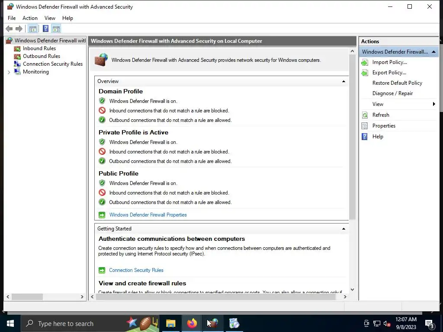Click the Domain Profile outbound allowed check icon
443x332 pixels.
pos(102,120)
